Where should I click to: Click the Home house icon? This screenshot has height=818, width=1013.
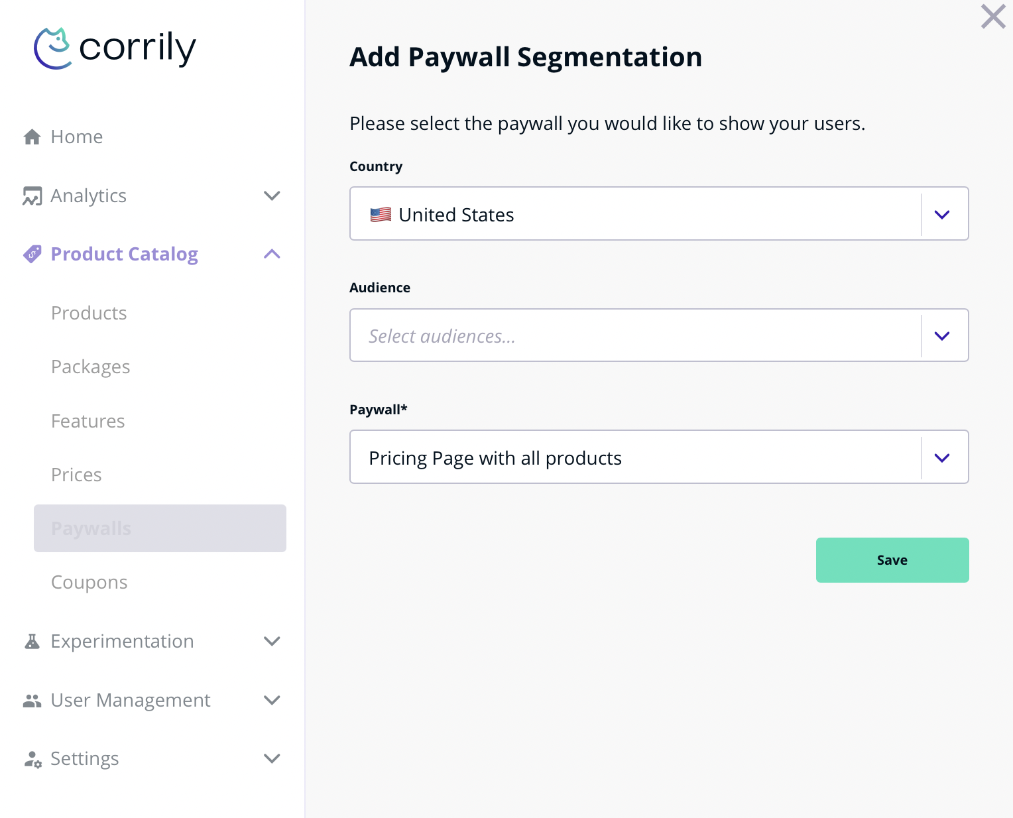(x=32, y=137)
